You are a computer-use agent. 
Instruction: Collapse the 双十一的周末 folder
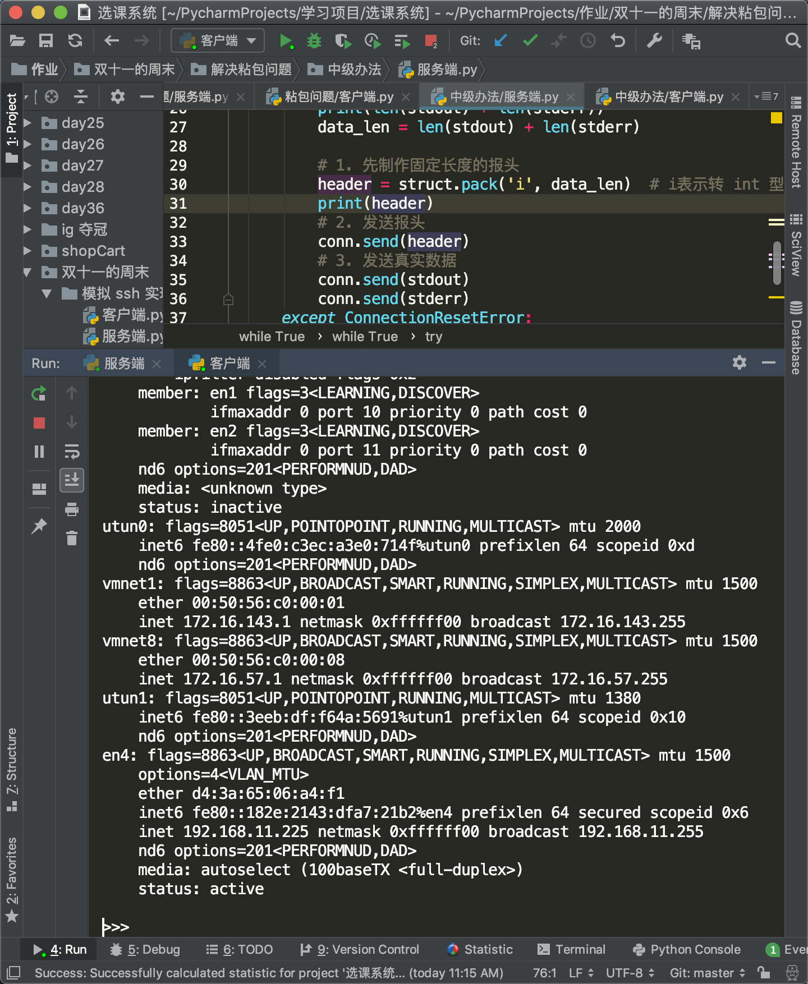tap(27, 273)
